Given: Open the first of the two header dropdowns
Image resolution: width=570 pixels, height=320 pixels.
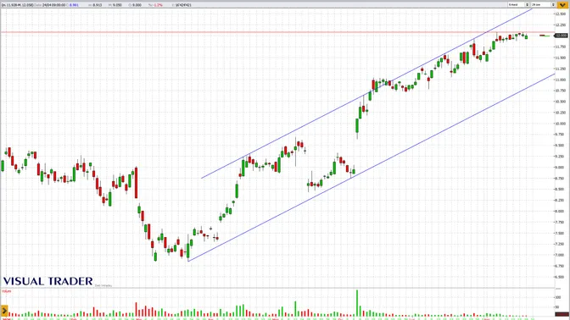Looking at the screenshot, I should (519, 5).
